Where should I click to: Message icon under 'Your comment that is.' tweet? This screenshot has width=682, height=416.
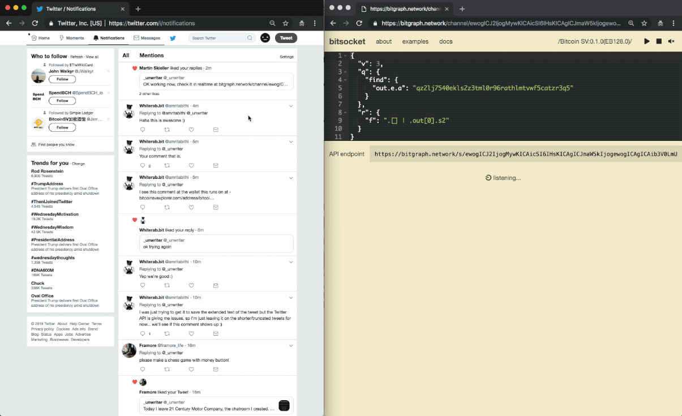tap(216, 165)
